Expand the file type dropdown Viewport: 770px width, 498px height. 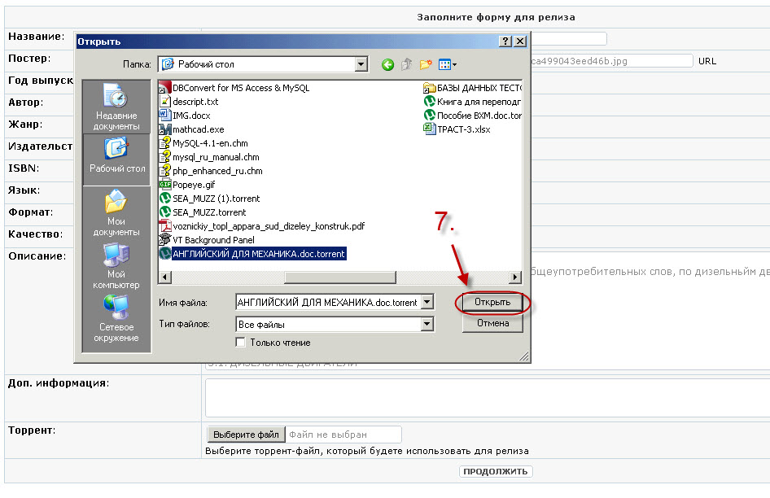click(x=427, y=324)
